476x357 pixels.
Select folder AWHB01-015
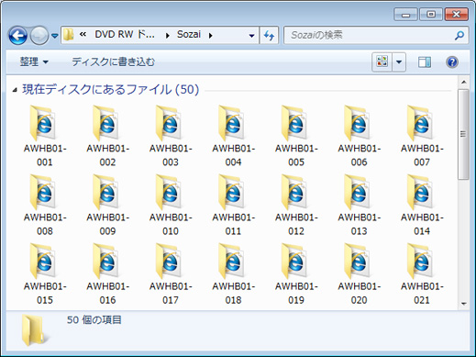pyautogui.click(x=45, y=274)
